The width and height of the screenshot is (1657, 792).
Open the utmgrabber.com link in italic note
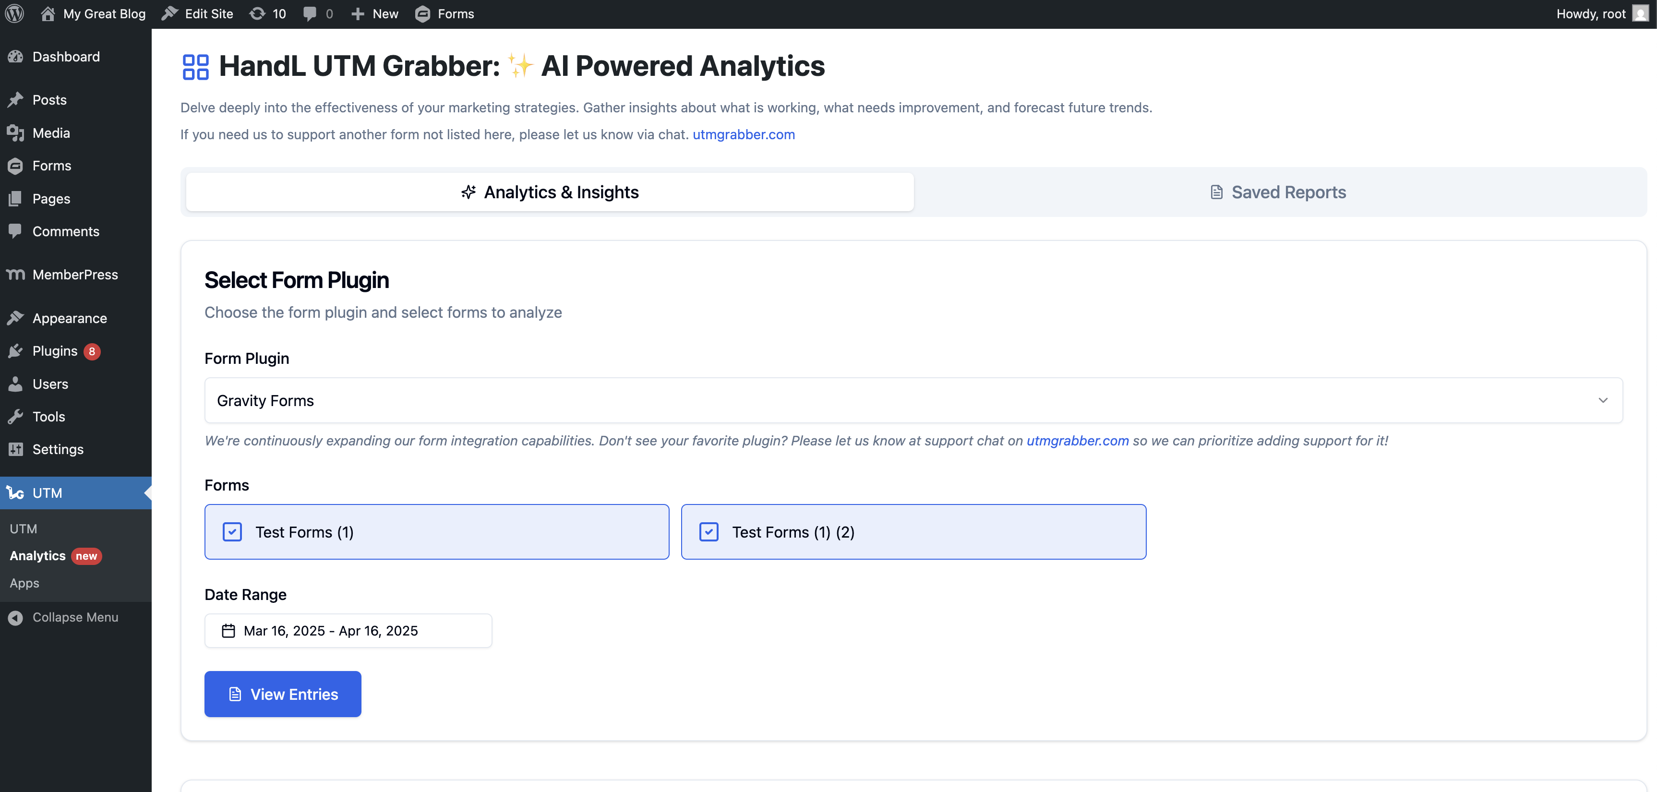tap(1078, 441)
